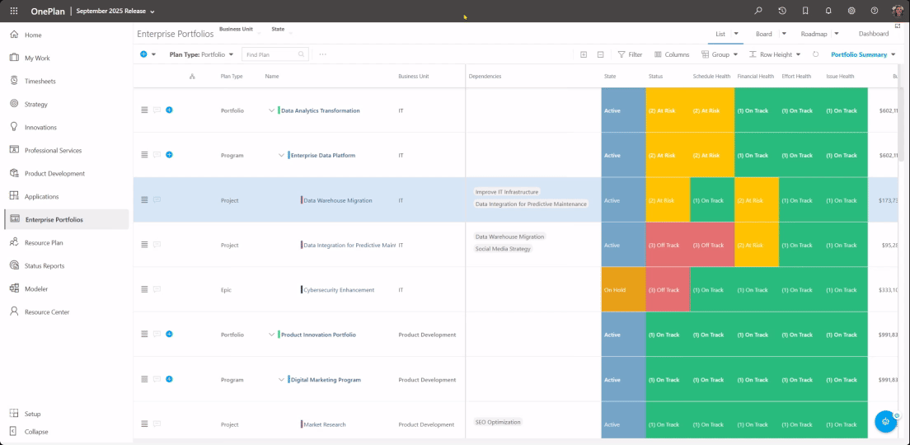Click the blue add icon on Enterprise Data Platform row

[169, 155]
